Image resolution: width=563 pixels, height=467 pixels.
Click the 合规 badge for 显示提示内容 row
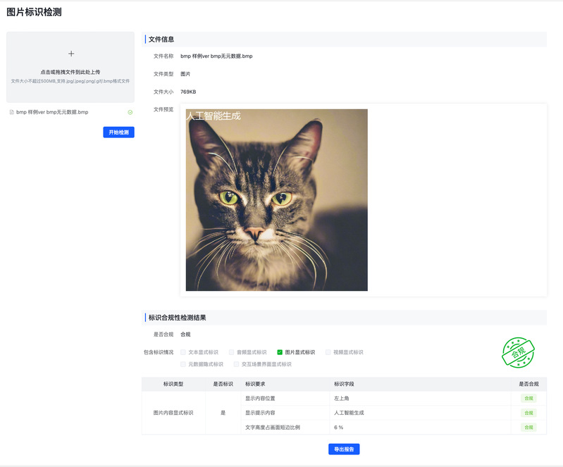pyautogui.click(x=528, y=413)
